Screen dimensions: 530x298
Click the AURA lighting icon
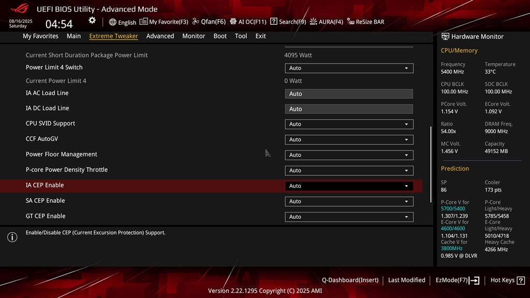pyautogui.click(x=313, y=22)
